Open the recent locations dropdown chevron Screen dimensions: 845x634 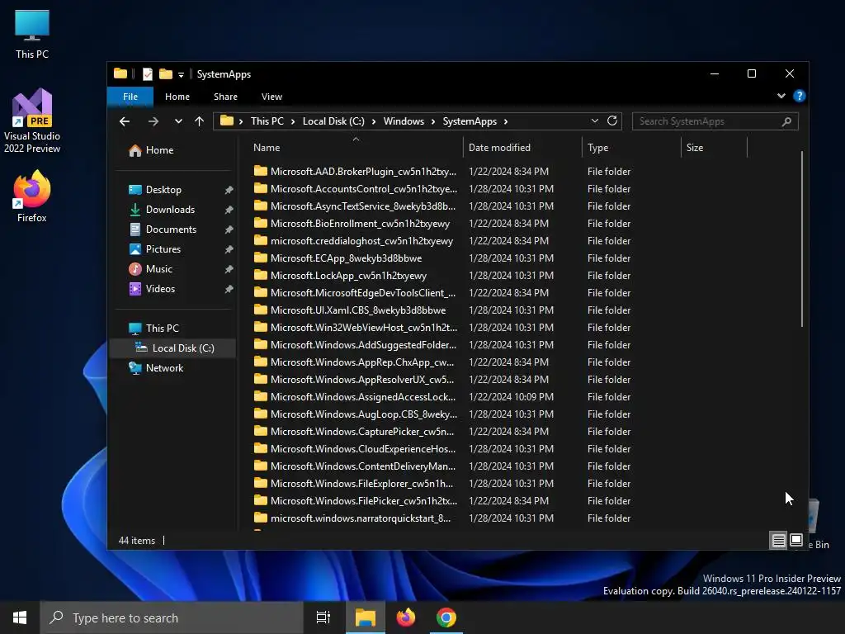tap(178, 121)
